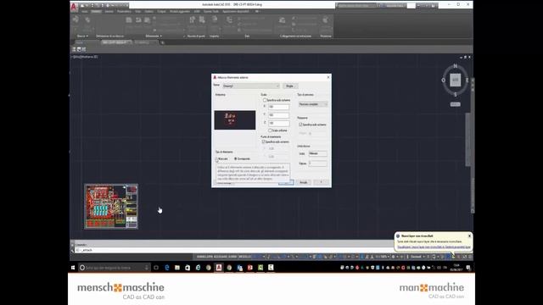
Task: Select the PCB drawing in model space
Action: [111, 207]
